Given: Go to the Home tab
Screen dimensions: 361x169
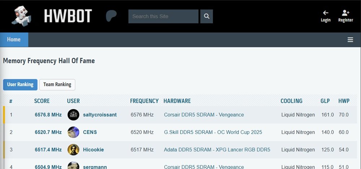Looking at the screenshot, I should [x=14, y=40].
